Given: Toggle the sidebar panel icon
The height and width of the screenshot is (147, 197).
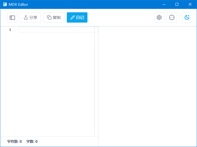Looking at the screenshot, I should pos(12,17).
